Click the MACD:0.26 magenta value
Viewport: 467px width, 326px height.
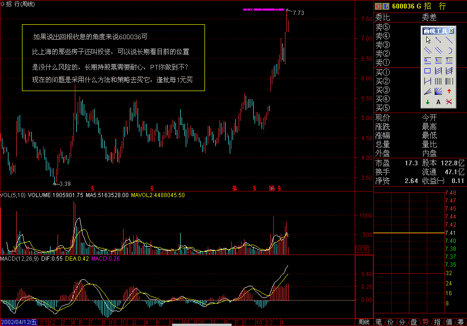click(105, 259)
